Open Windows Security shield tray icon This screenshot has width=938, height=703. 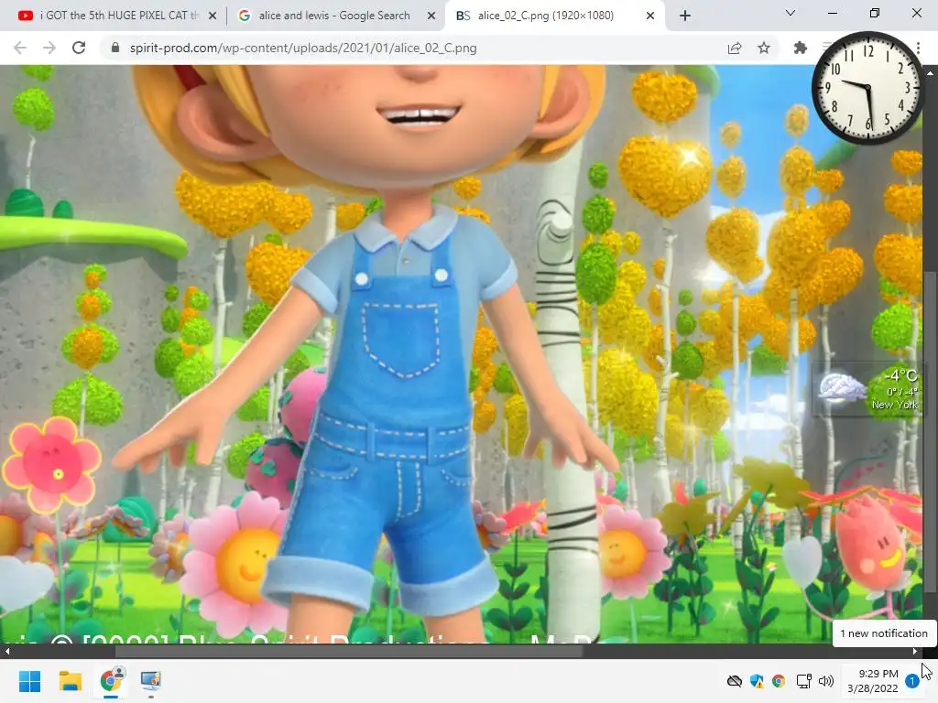[x=757, y=681]
